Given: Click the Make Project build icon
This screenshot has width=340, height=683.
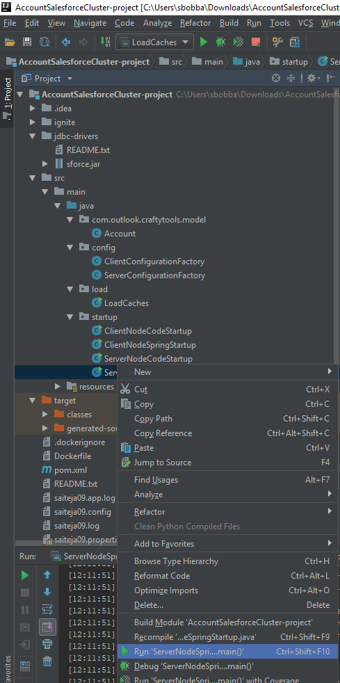Looking at the screenshot, I should [105, 42].
